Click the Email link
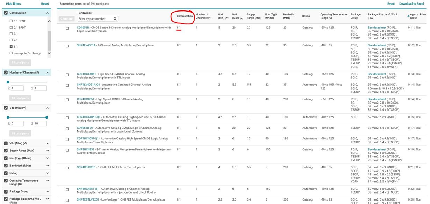Viewport: 430px width, 204px height. tap(391, 3)
